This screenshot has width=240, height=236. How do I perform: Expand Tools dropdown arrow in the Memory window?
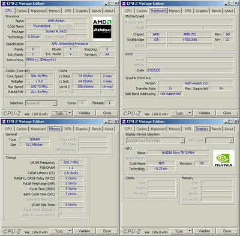[70, 231]
